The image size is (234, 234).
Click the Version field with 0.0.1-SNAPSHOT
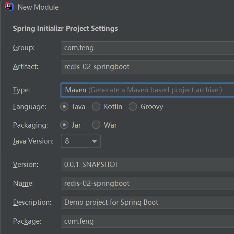[147, 164]
